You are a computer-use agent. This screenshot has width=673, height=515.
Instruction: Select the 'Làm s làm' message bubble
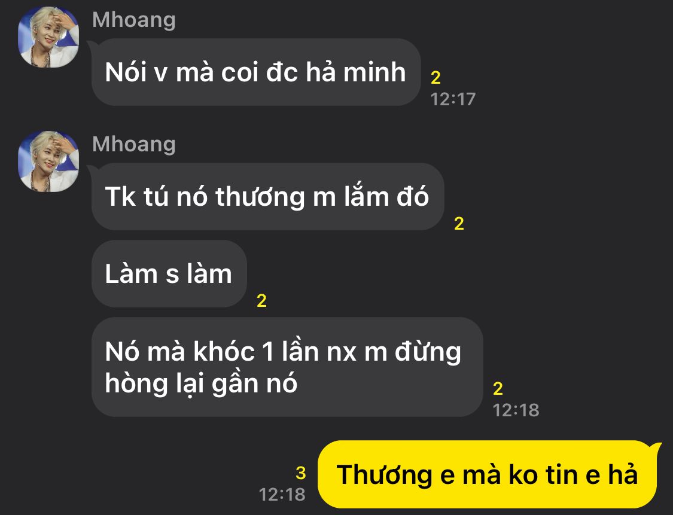click(169, 274)
